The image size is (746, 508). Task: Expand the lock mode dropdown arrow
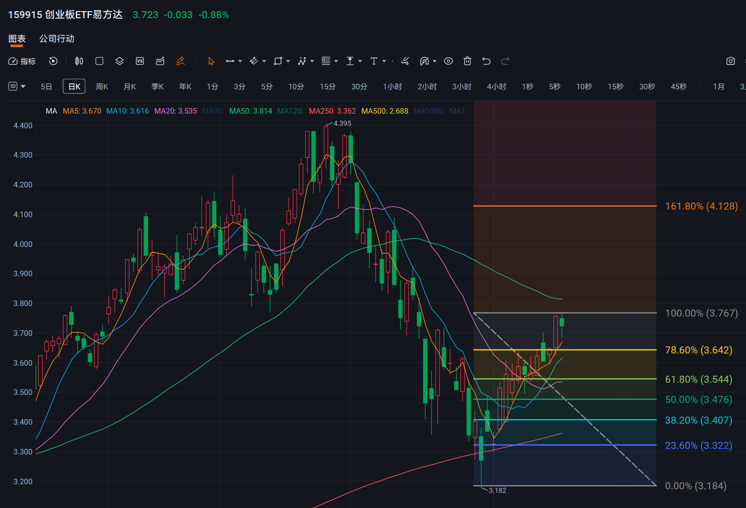click(434, 61)
